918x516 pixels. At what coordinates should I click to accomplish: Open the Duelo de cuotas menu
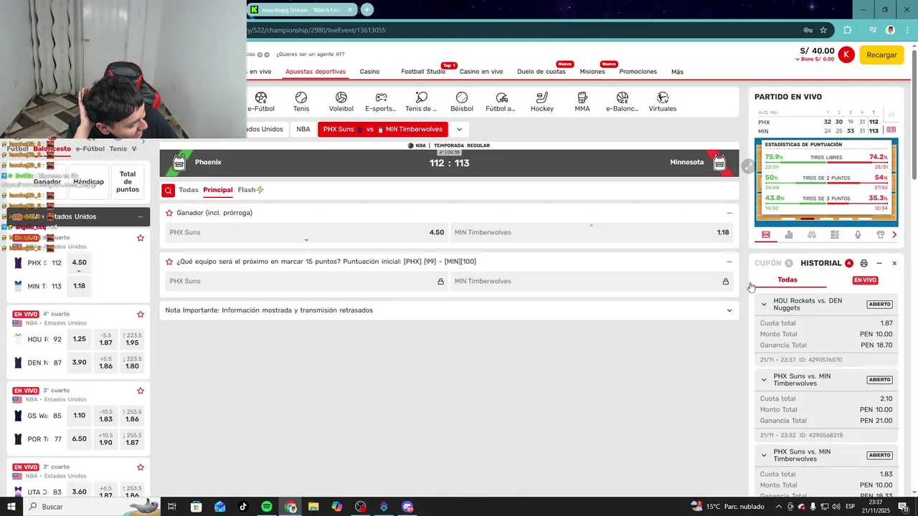click(x=541, y=72)
